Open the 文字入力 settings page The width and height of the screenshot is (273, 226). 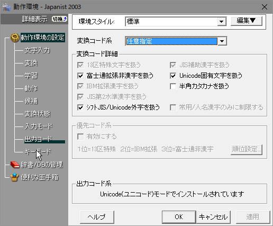(37, 50)
